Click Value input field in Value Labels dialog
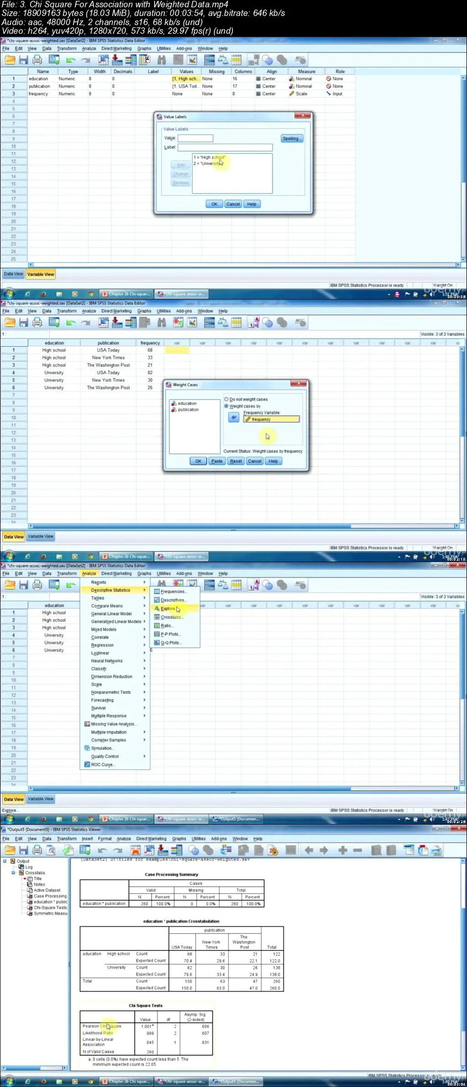Image resolution: width=467 pixels, height=1087 pixels. [x=195, y=138]
